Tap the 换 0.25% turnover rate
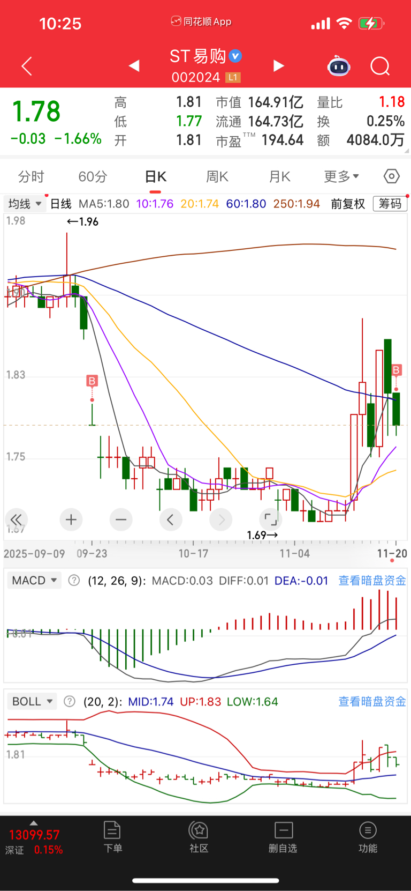The height and width of the screenshot is (891, 411). tap(361, 121)
